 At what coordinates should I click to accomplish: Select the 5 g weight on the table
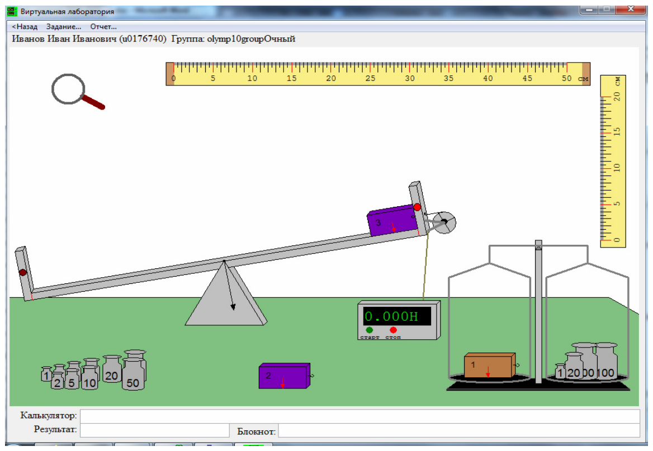[x=72, y=379]
